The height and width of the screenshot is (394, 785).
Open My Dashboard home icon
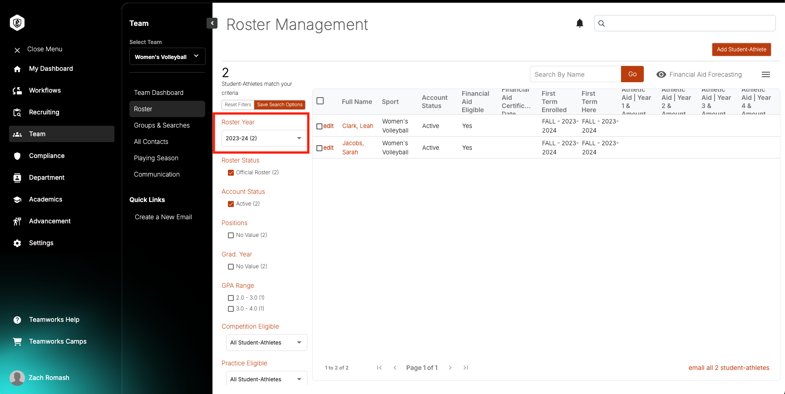coord(17,69)
